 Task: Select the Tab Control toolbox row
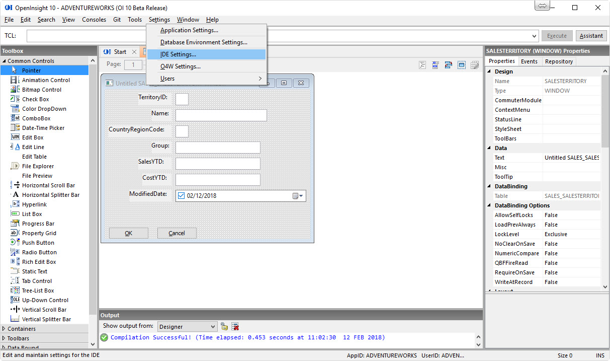point(44,281)
